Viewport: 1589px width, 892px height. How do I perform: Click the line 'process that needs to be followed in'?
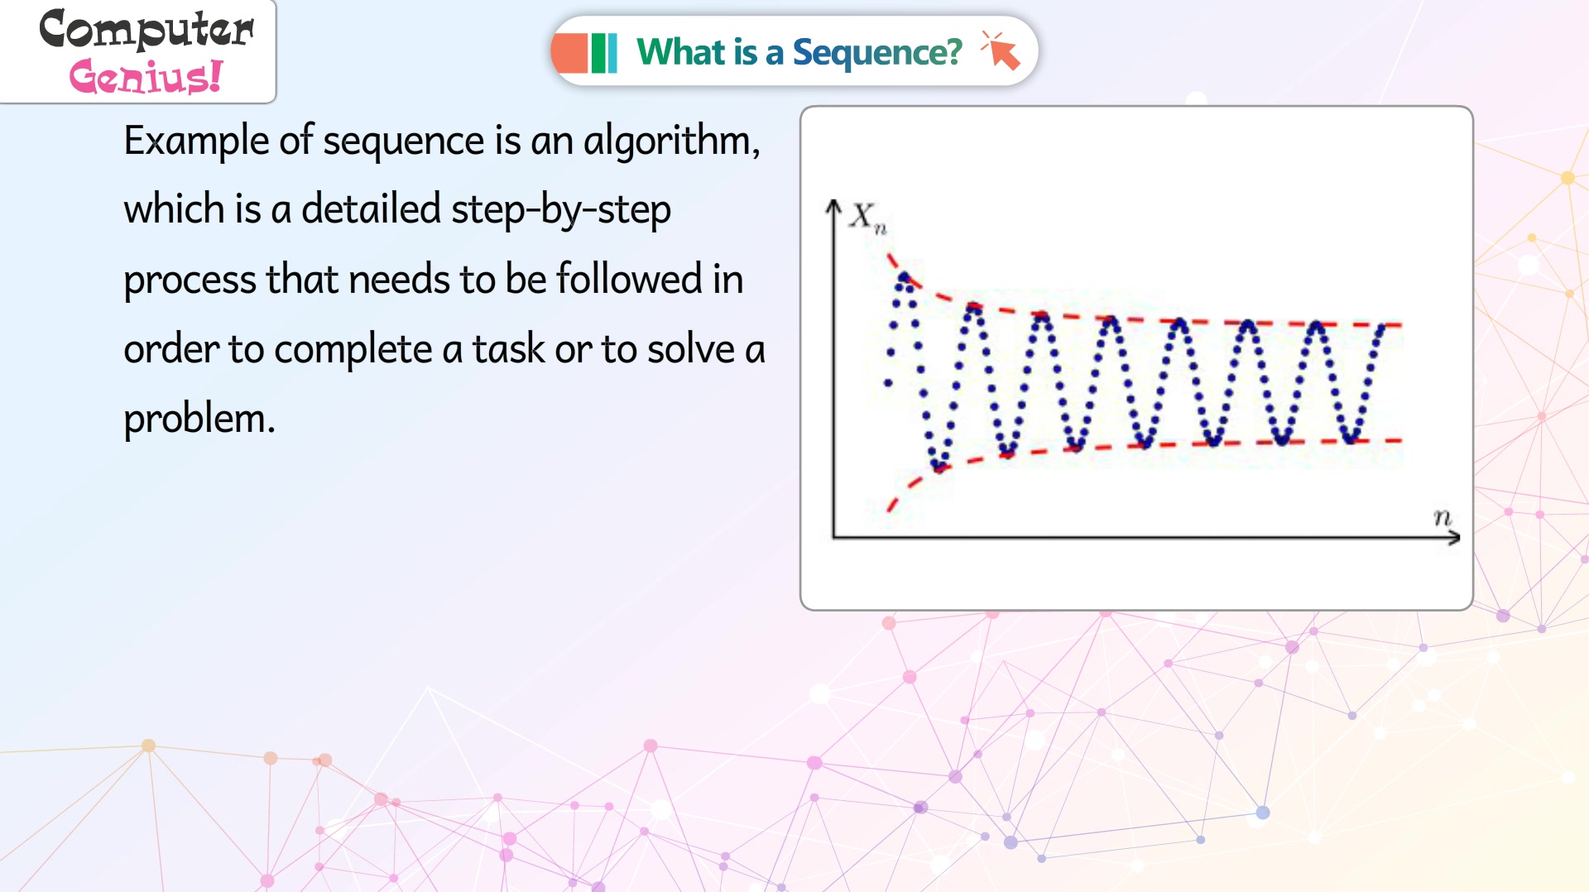pyautogui.click(x=433, y=280)
